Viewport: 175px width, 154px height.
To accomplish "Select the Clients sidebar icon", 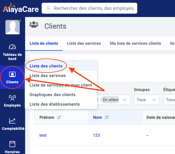I will [x=12, y=74].
